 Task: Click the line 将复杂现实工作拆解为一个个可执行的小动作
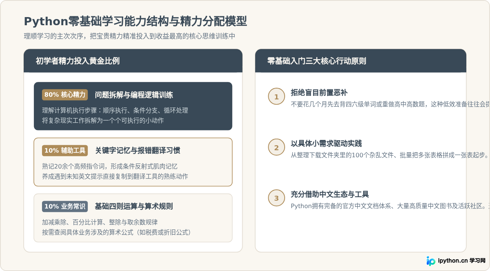point(103,120)
